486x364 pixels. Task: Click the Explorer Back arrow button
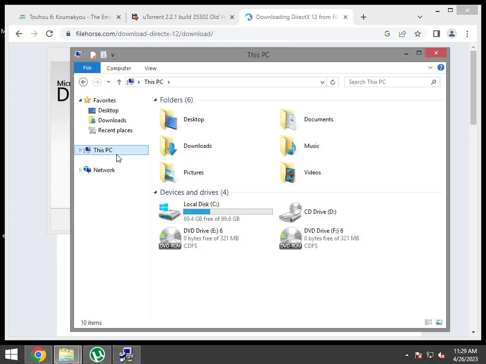(x=83, y=82)
